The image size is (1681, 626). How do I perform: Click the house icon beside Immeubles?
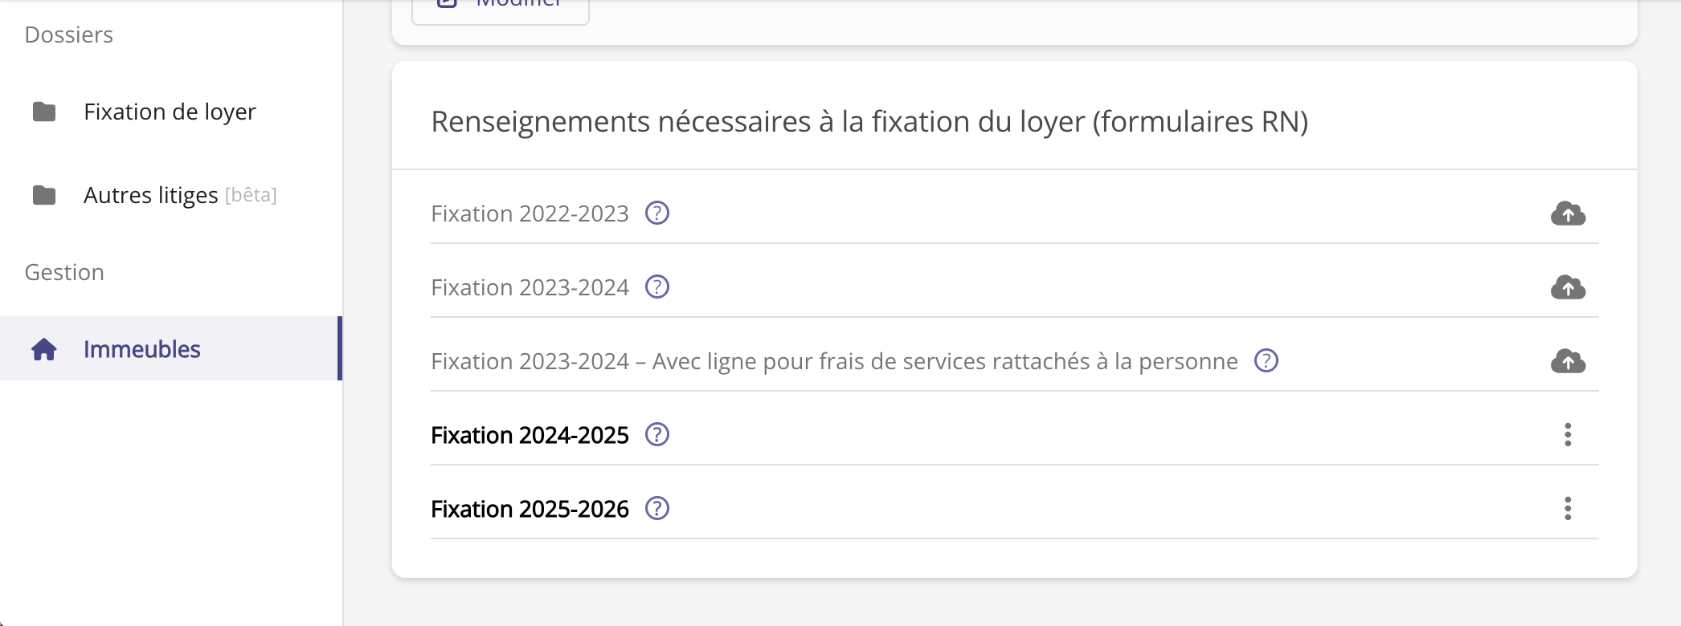(44, 349)
